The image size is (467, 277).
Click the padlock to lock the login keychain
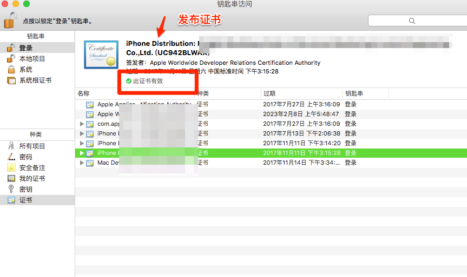pyautogui.click(x=10, y=20)
